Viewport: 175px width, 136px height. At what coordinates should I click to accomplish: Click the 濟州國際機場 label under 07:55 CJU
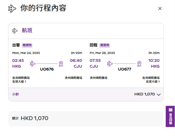(x=98, y=78)
